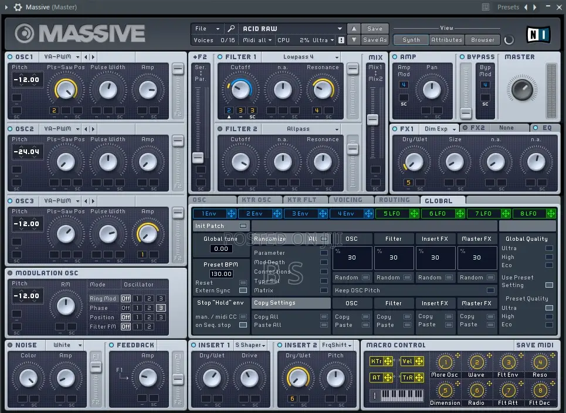Click the Save button
Screen dimensions: 566x413
click(x=375, y=28)
